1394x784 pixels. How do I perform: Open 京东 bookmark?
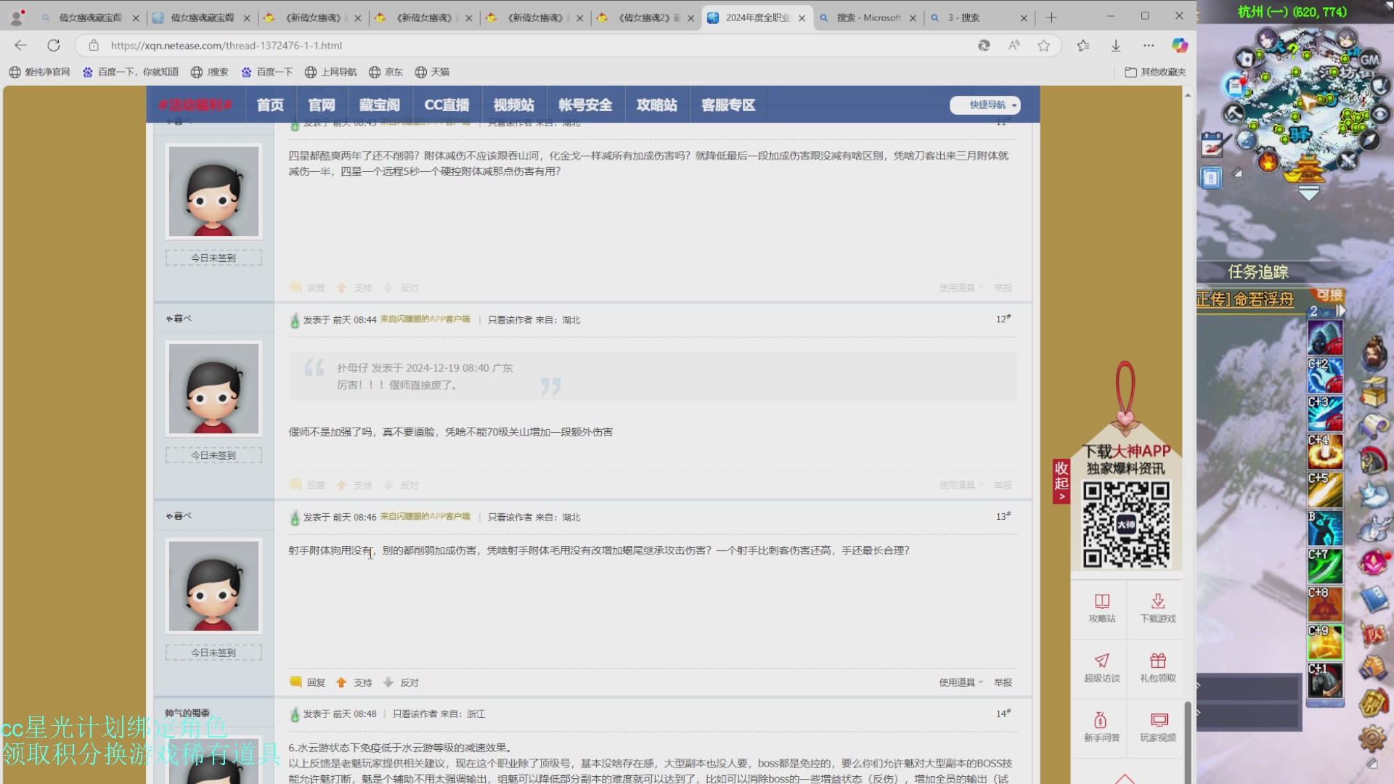386,72
